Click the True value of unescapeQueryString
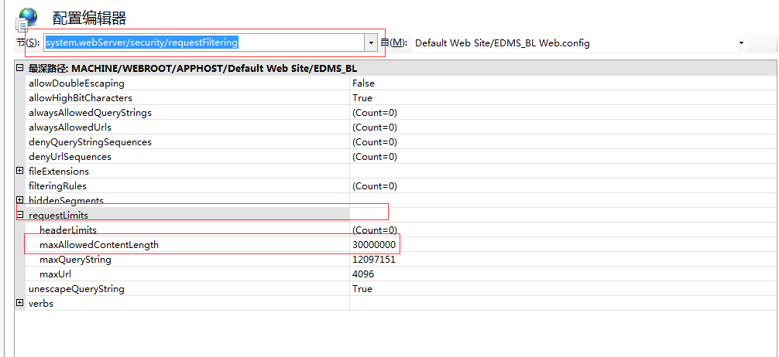779x357 pixels. pos(362,288)
